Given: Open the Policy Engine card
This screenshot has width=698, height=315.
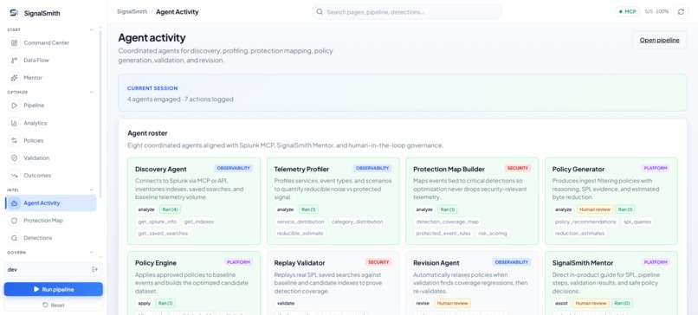Looking at the screenshot, I should (x=194, y=283).
